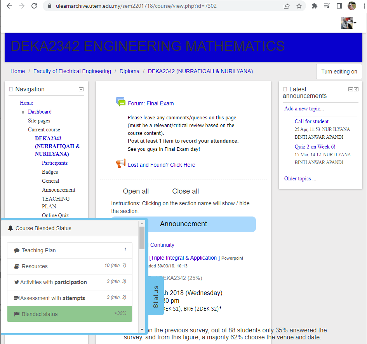367x344 pixels.
Task: Hide the Latest announcements block
Action: point(351,89)
